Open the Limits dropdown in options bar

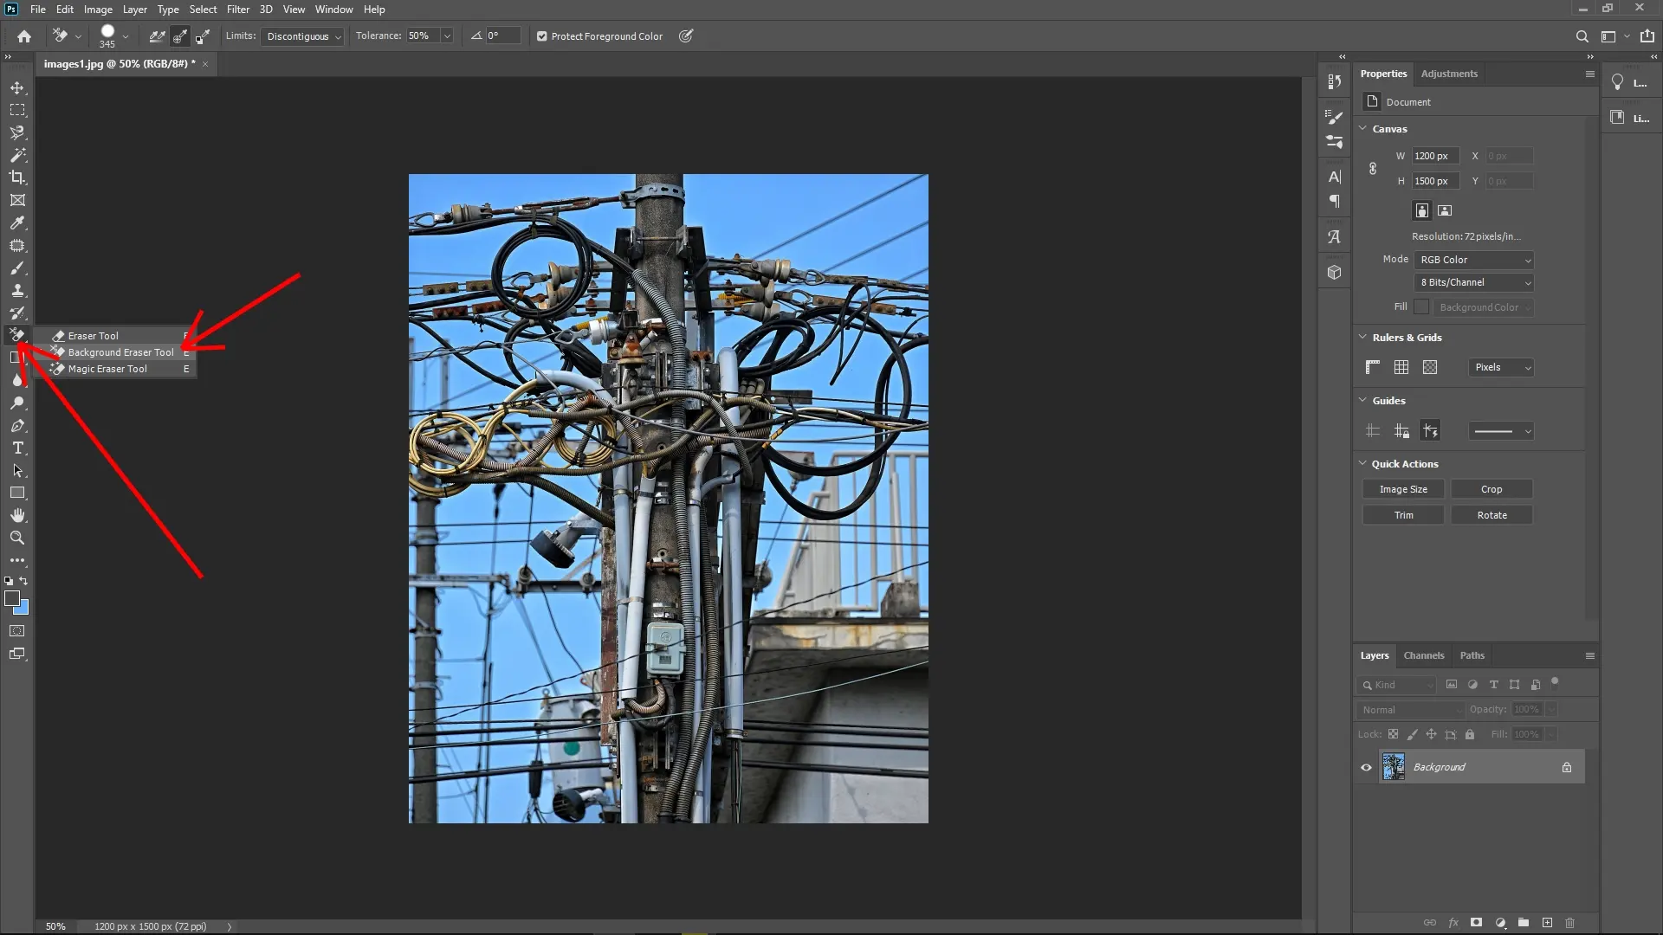302,35
